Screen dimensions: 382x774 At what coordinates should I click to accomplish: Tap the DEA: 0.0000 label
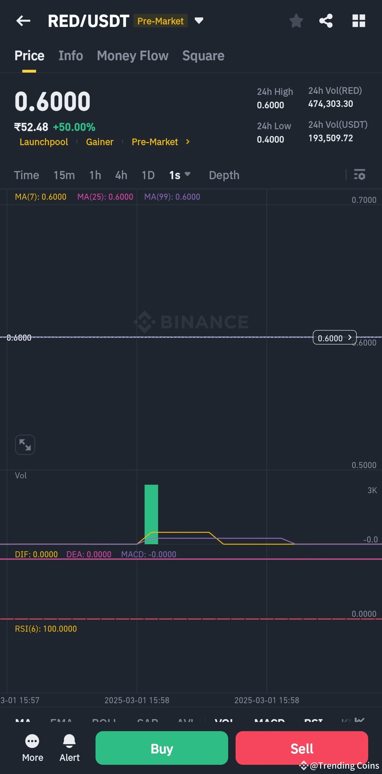click(89, 554)
